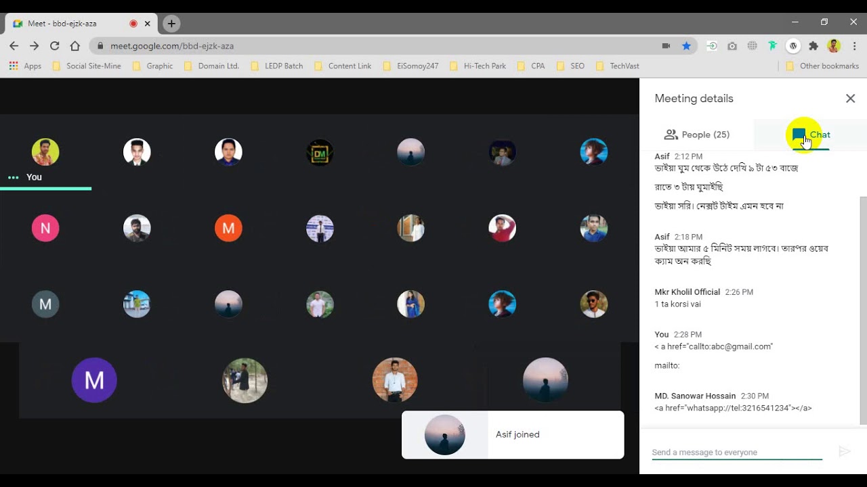
Task: Select participant with large purple M avatar
Action: [94, 380]
